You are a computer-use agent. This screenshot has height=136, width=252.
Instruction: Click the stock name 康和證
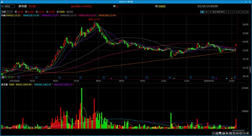point(23,6)
